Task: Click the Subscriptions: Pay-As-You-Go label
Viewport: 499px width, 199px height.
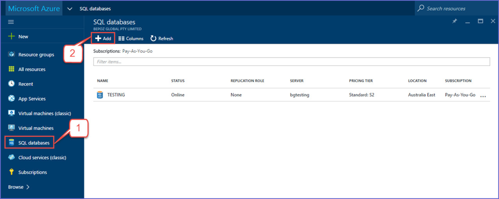Action: (x=123, y=51)
